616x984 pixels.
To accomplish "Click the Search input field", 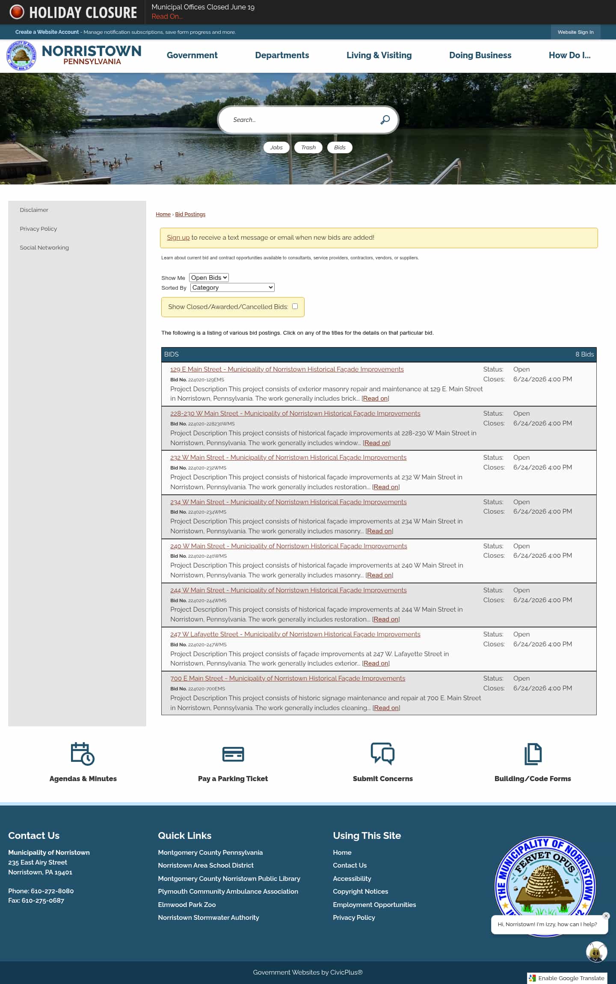I will point(302,120).
